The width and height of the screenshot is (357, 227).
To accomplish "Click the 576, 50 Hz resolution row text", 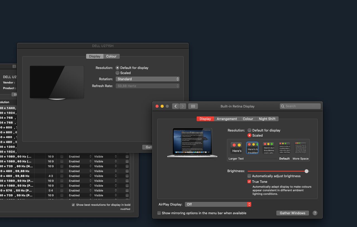I will [16, 190].
